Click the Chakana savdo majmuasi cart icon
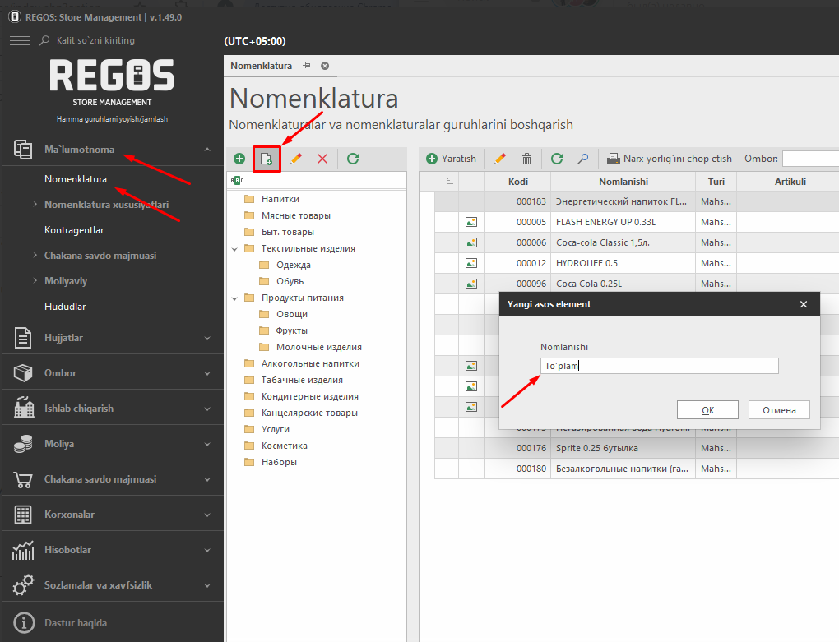 [x=23, y=479]
